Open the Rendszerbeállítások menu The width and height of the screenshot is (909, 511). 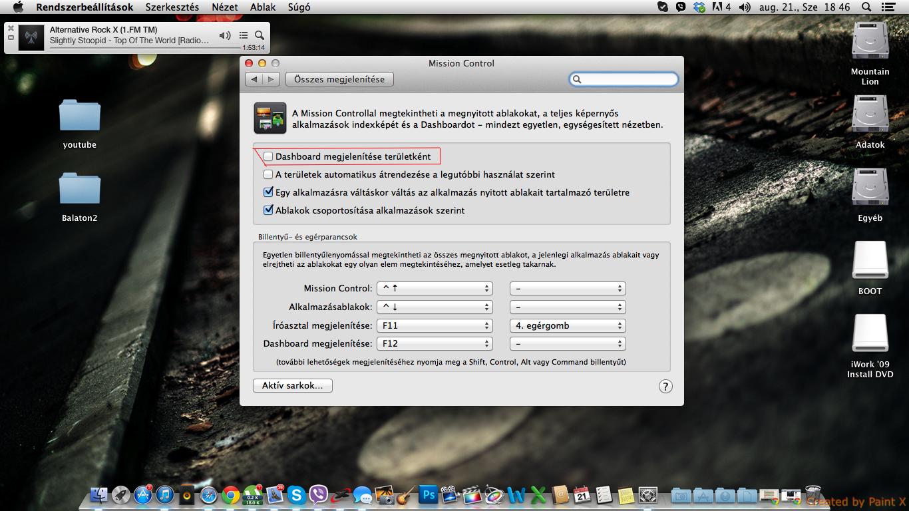coord(85,7)
